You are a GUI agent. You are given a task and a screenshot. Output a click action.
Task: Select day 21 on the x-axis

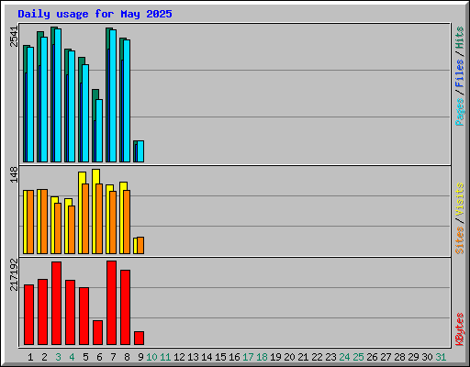(x=303, y=357)
